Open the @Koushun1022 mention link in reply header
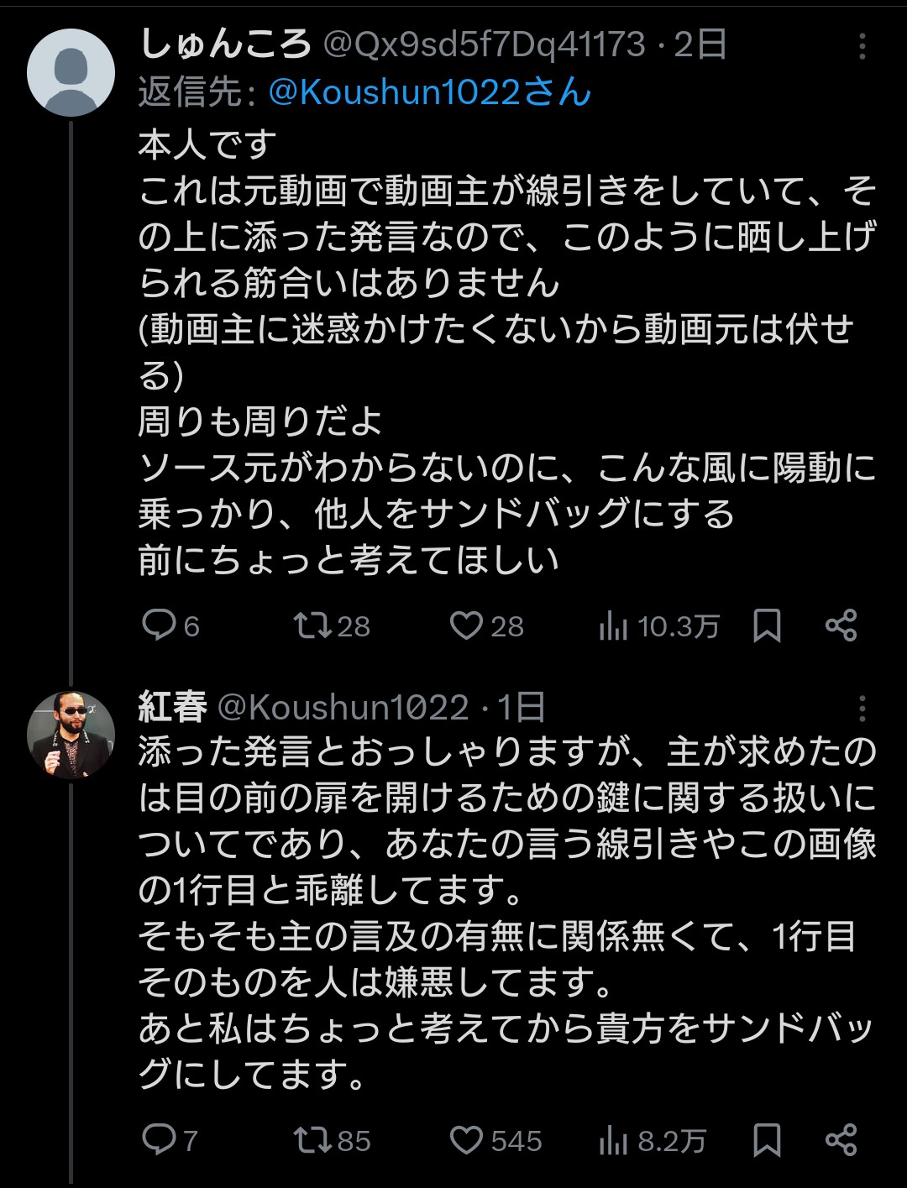The height and width of the screenshot is (1188, 907). pyautogui.click(x=429, y=92)
